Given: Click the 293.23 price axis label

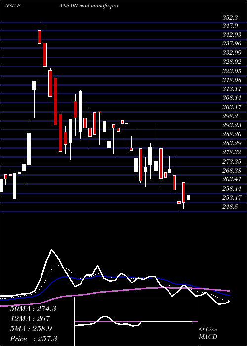Looking at the screenshot, I should [x=232, y=125].
